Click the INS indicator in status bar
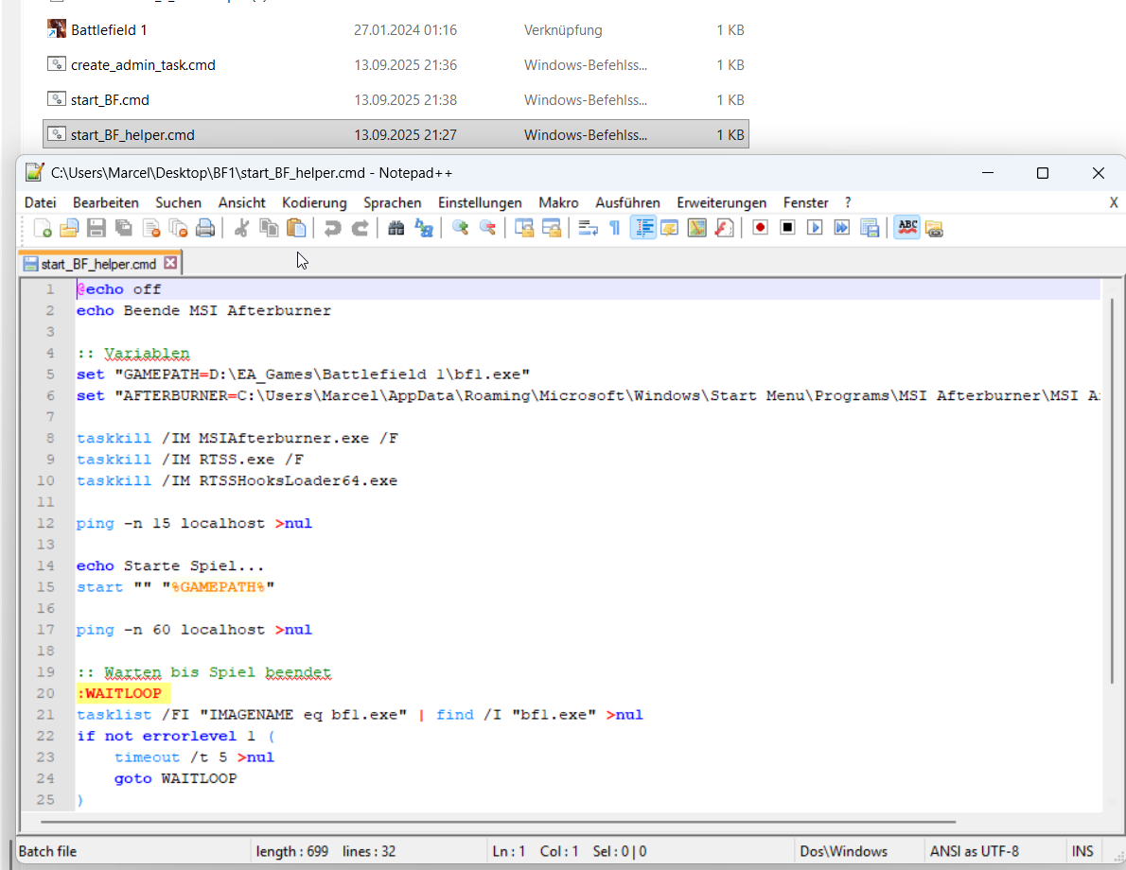1126x870 pixels. (1082, 851)
